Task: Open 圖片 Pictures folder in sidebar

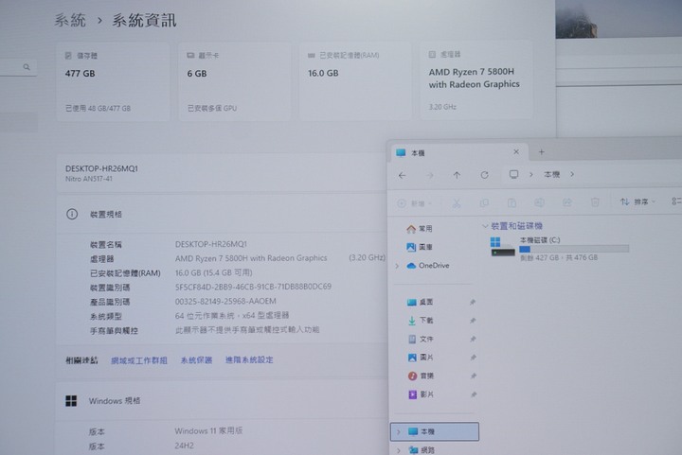Action: (420, 358)
